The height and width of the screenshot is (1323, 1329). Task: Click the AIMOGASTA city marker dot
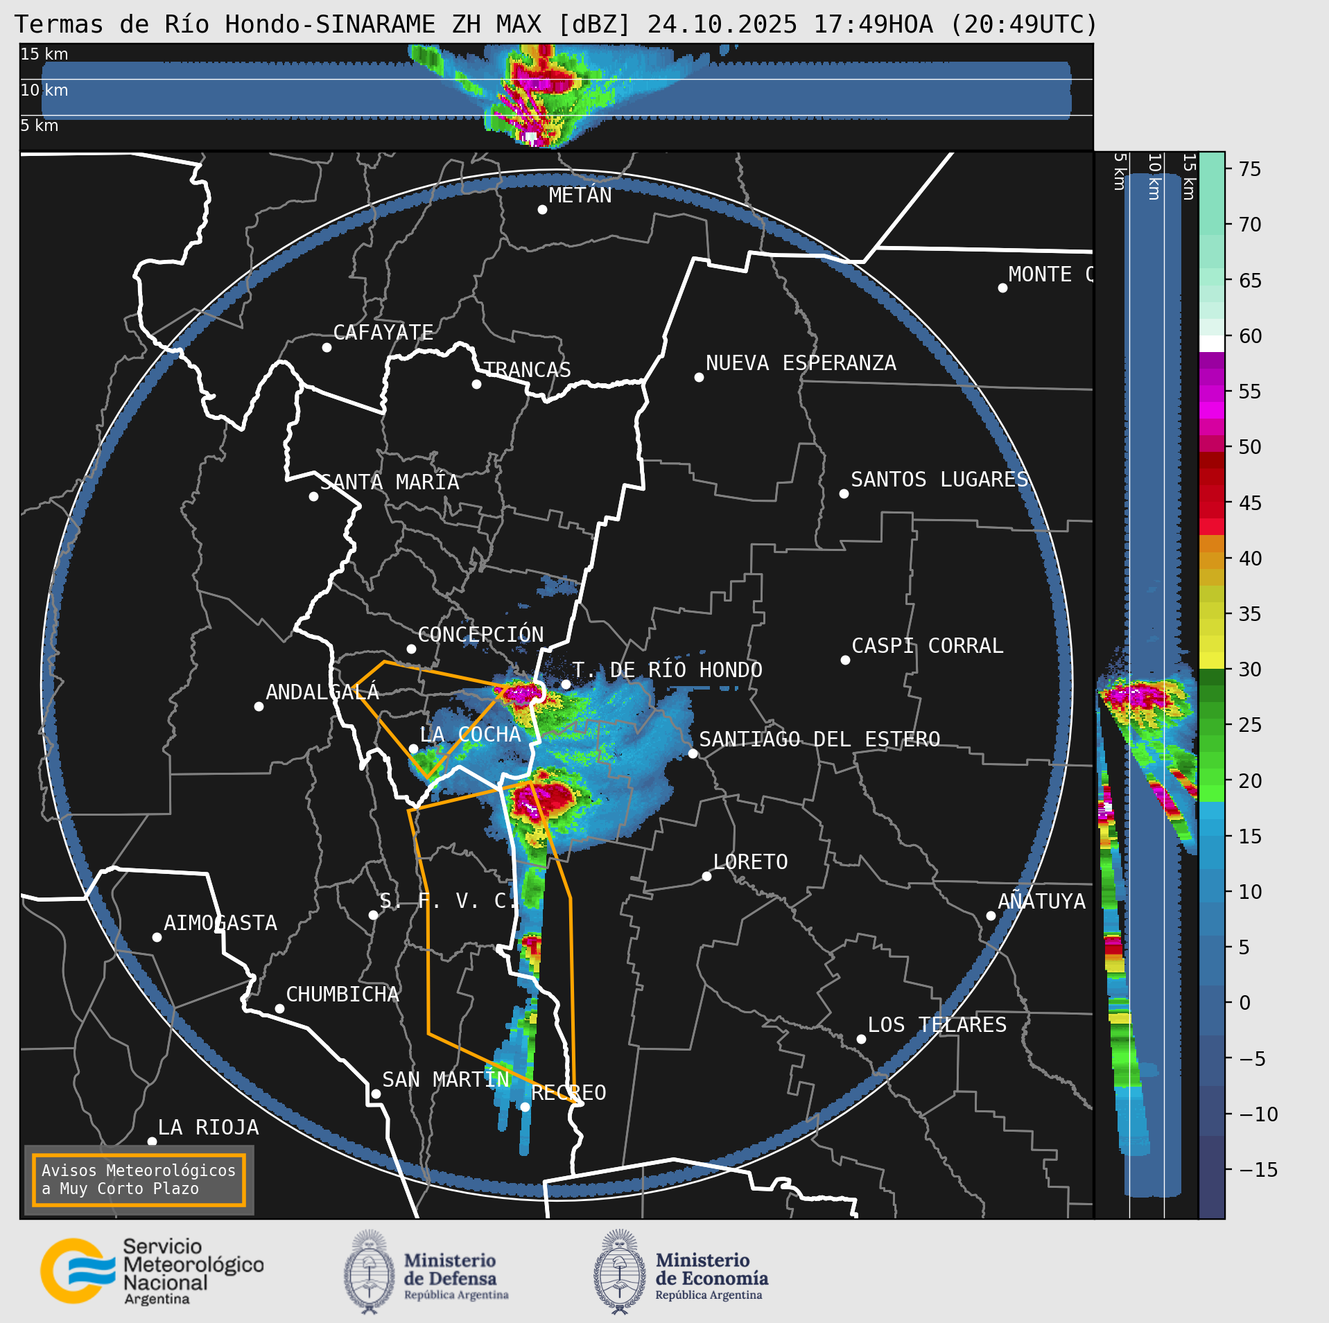(157, 937)
